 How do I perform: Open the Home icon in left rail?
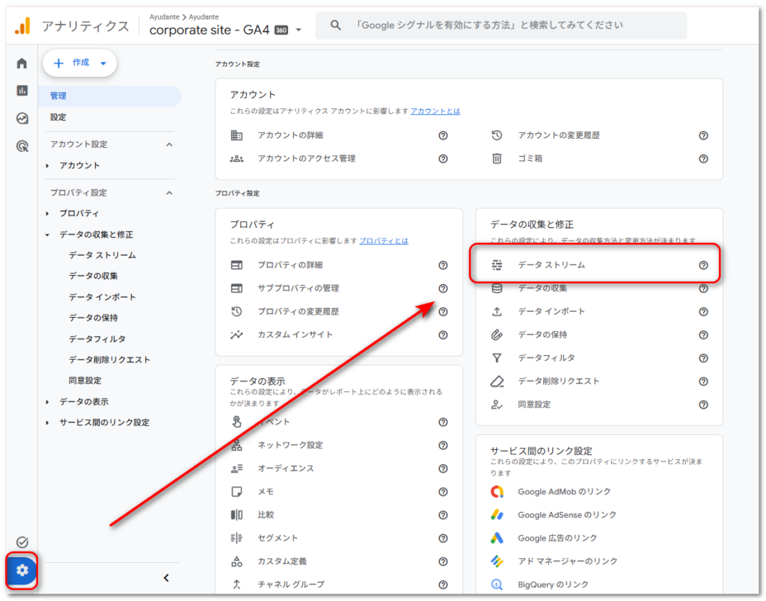(22, 64)
